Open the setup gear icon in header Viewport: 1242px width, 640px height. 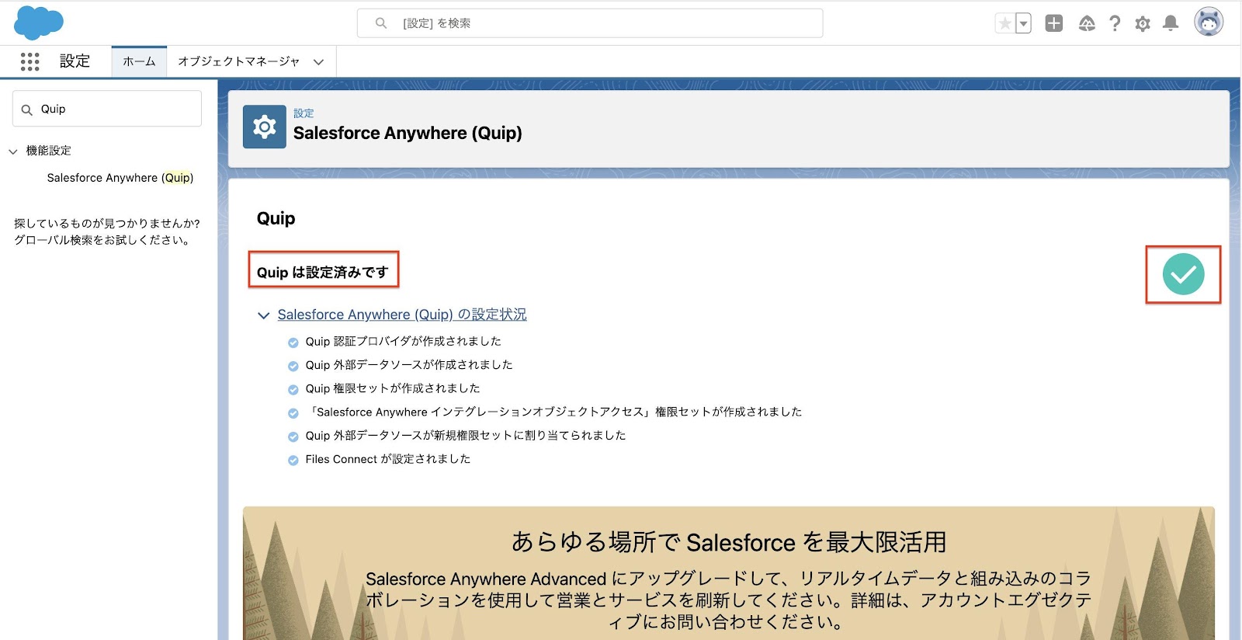click(1143, 24)
